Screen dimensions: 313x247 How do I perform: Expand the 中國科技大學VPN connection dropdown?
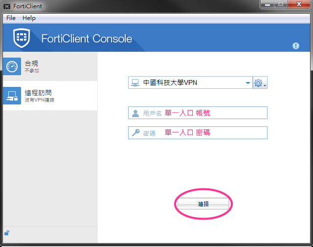point(190,82)
